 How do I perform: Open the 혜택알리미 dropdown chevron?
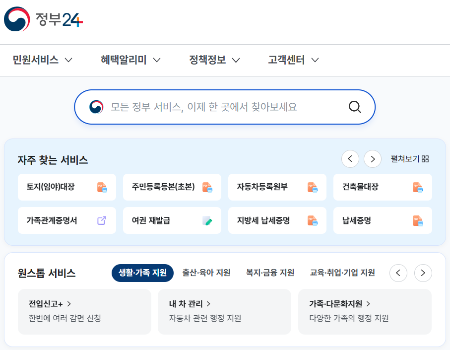point(129,60)
